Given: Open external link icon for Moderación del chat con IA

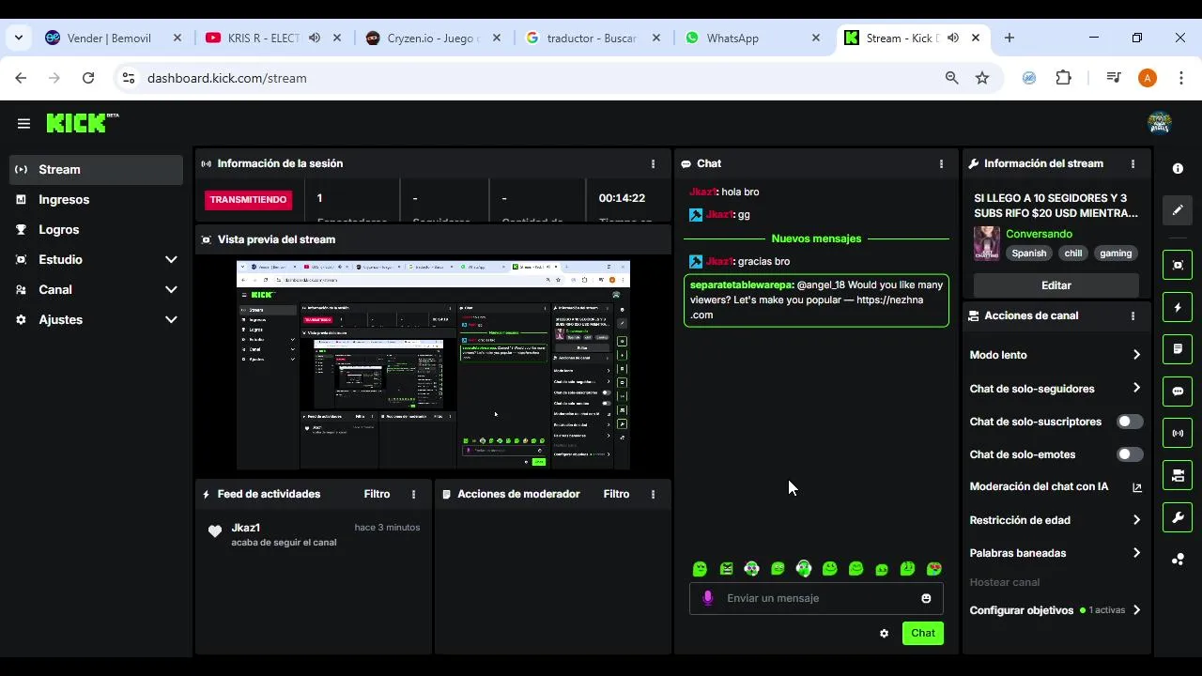Looking at the screenshot, I should point(1137,487).
